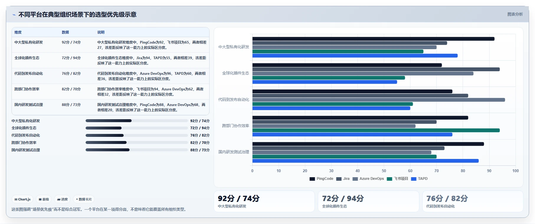Select the 跨部门协作效率 cell in the table
The height and width of the screenshot is (224, 535).
pos(27,89)
